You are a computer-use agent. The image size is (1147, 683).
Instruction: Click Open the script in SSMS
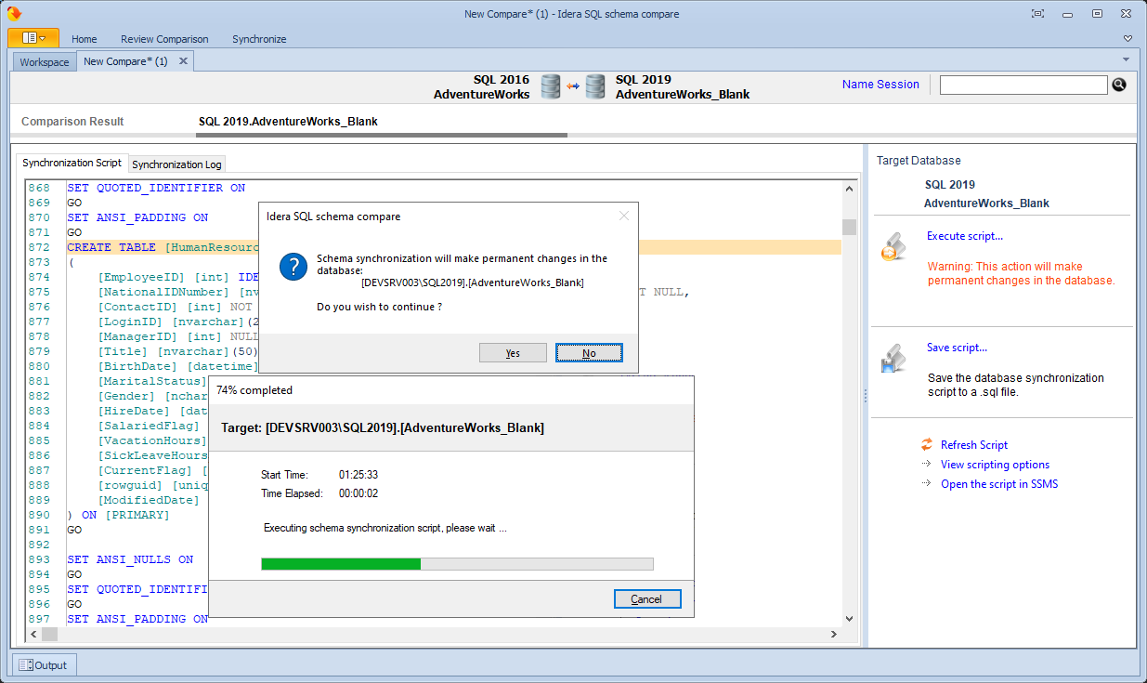pyautogui.click(x=999, y=484)
